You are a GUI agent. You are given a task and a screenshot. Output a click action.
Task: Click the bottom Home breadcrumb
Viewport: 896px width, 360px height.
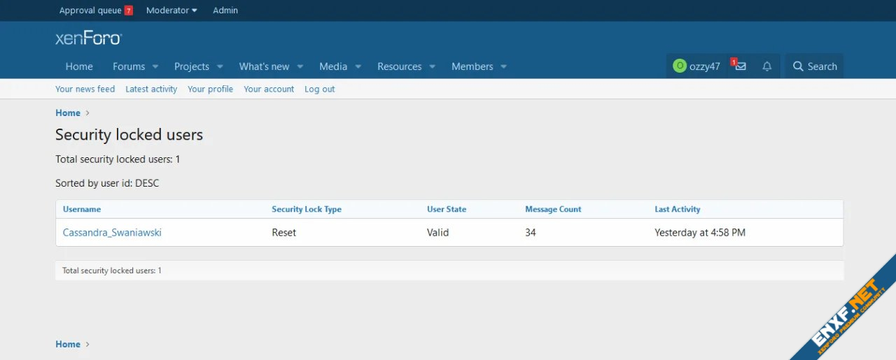68,344
